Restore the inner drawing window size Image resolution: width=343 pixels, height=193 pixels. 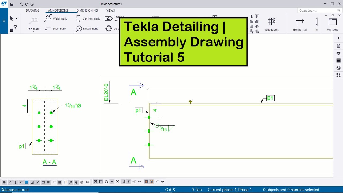click(x=333, y=16)
